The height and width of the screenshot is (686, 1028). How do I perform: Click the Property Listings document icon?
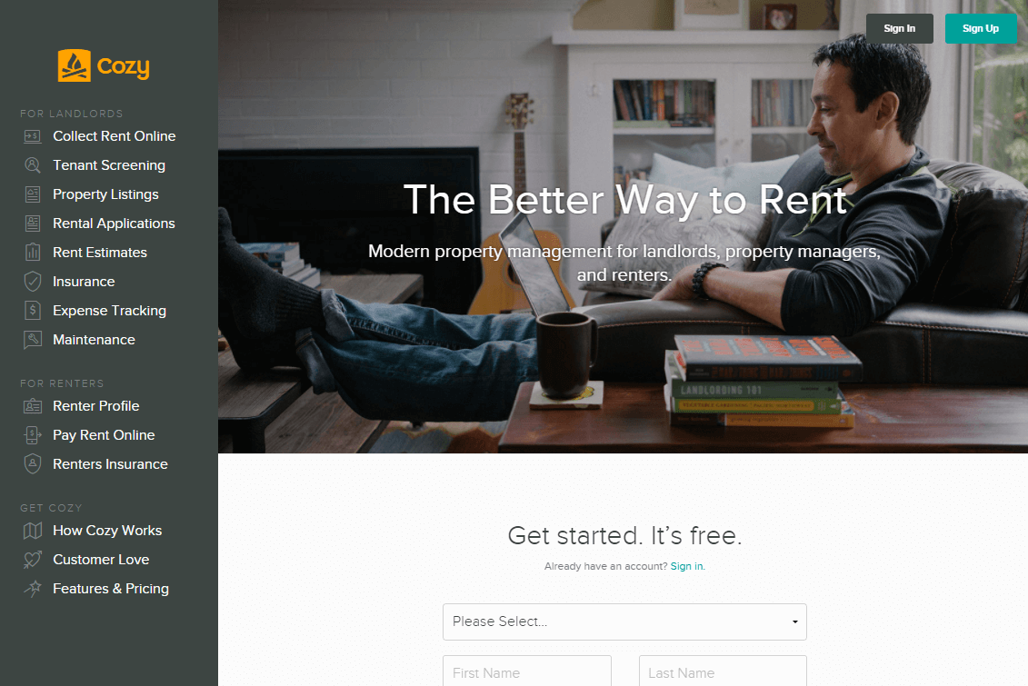pos(32,194)
